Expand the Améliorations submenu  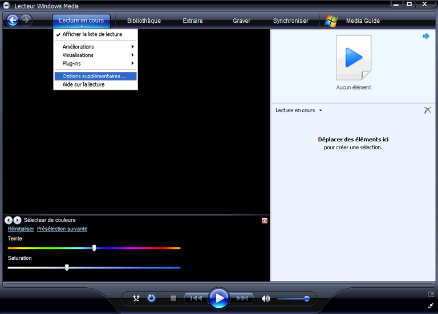[x=96, y=47]
